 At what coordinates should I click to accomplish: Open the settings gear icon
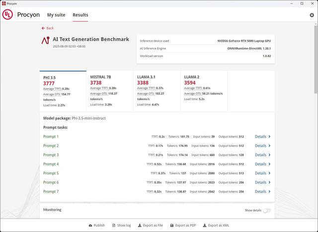312,15
